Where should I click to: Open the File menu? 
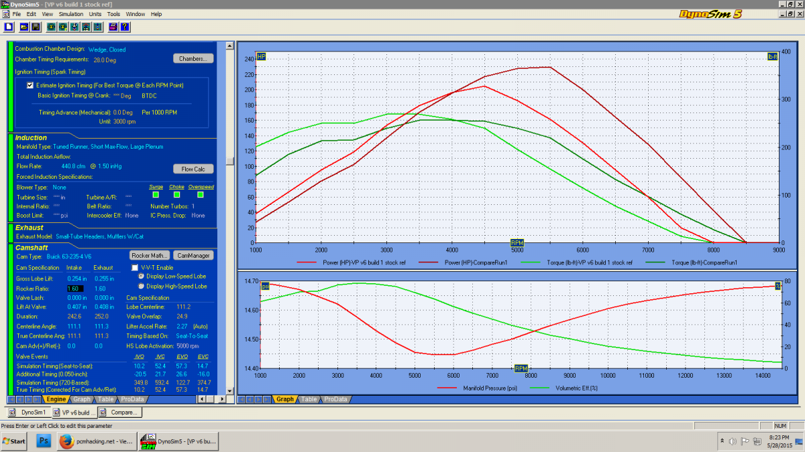click(16, 13)
